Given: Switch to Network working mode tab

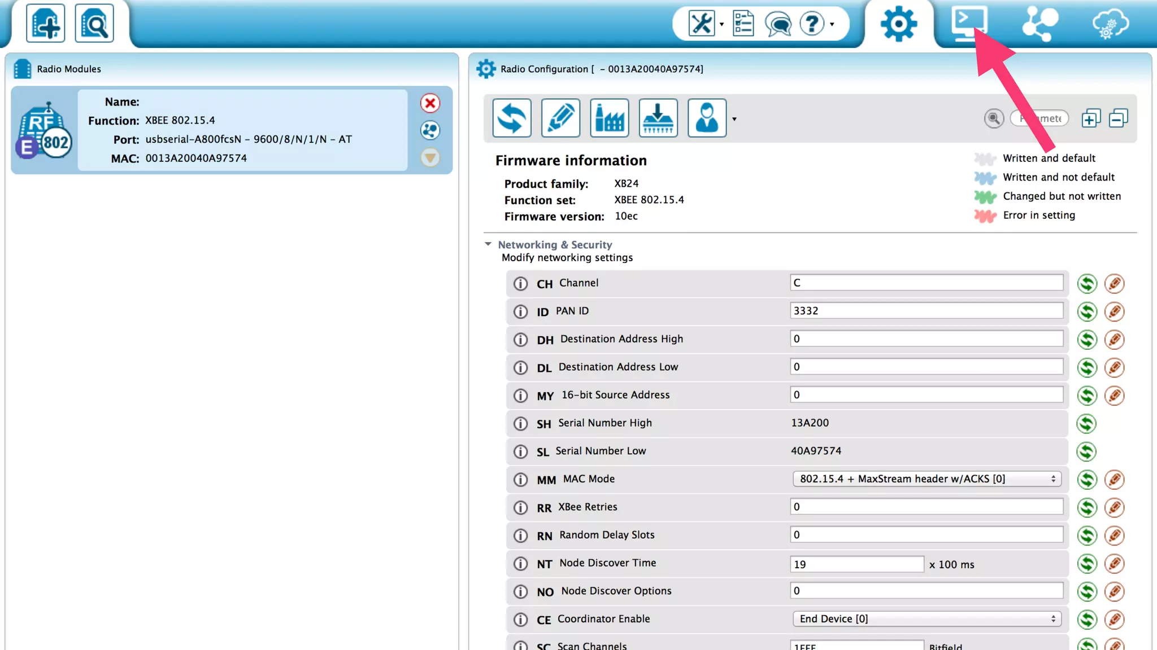Looking at the screenshot, I should pos(1040,23).
